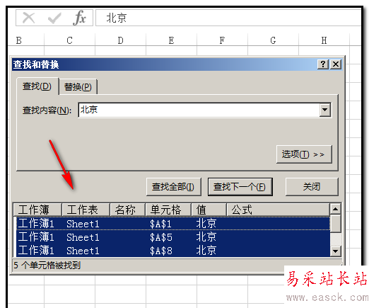Click the formula bar confirm checkmark icon
Image resolution: width=369 pixels, height=308 pixels.
[x=54, y=18]
